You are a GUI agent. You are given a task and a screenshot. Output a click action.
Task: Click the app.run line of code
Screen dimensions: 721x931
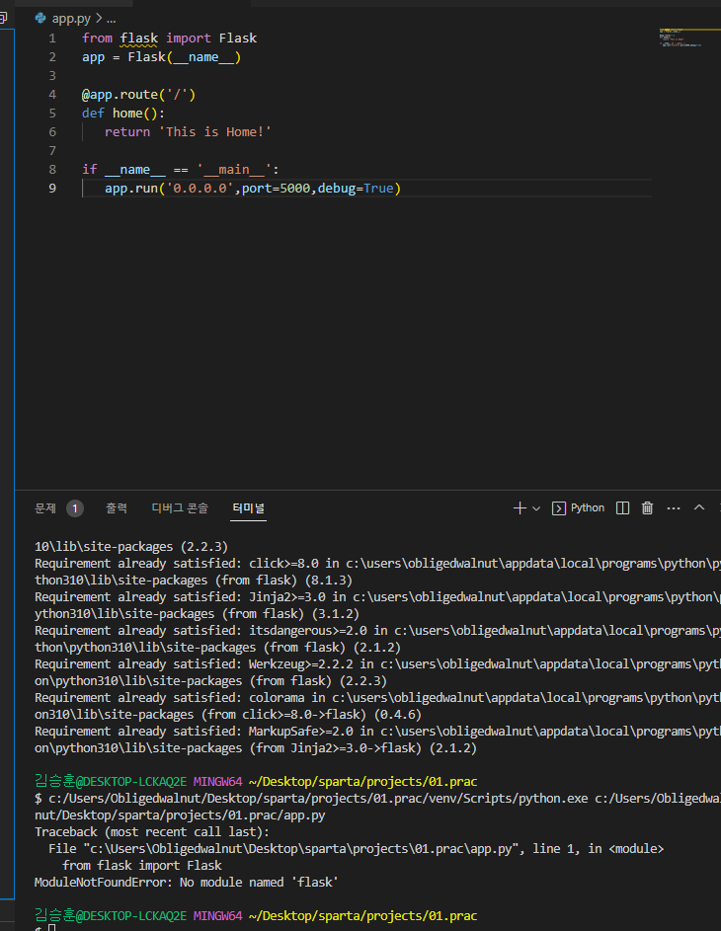click(253, 189)
